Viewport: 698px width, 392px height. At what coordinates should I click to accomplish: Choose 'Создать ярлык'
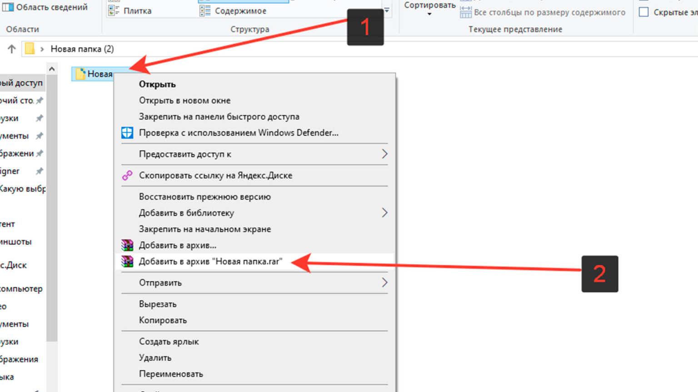pyautogui.click(x=169, y=342)
